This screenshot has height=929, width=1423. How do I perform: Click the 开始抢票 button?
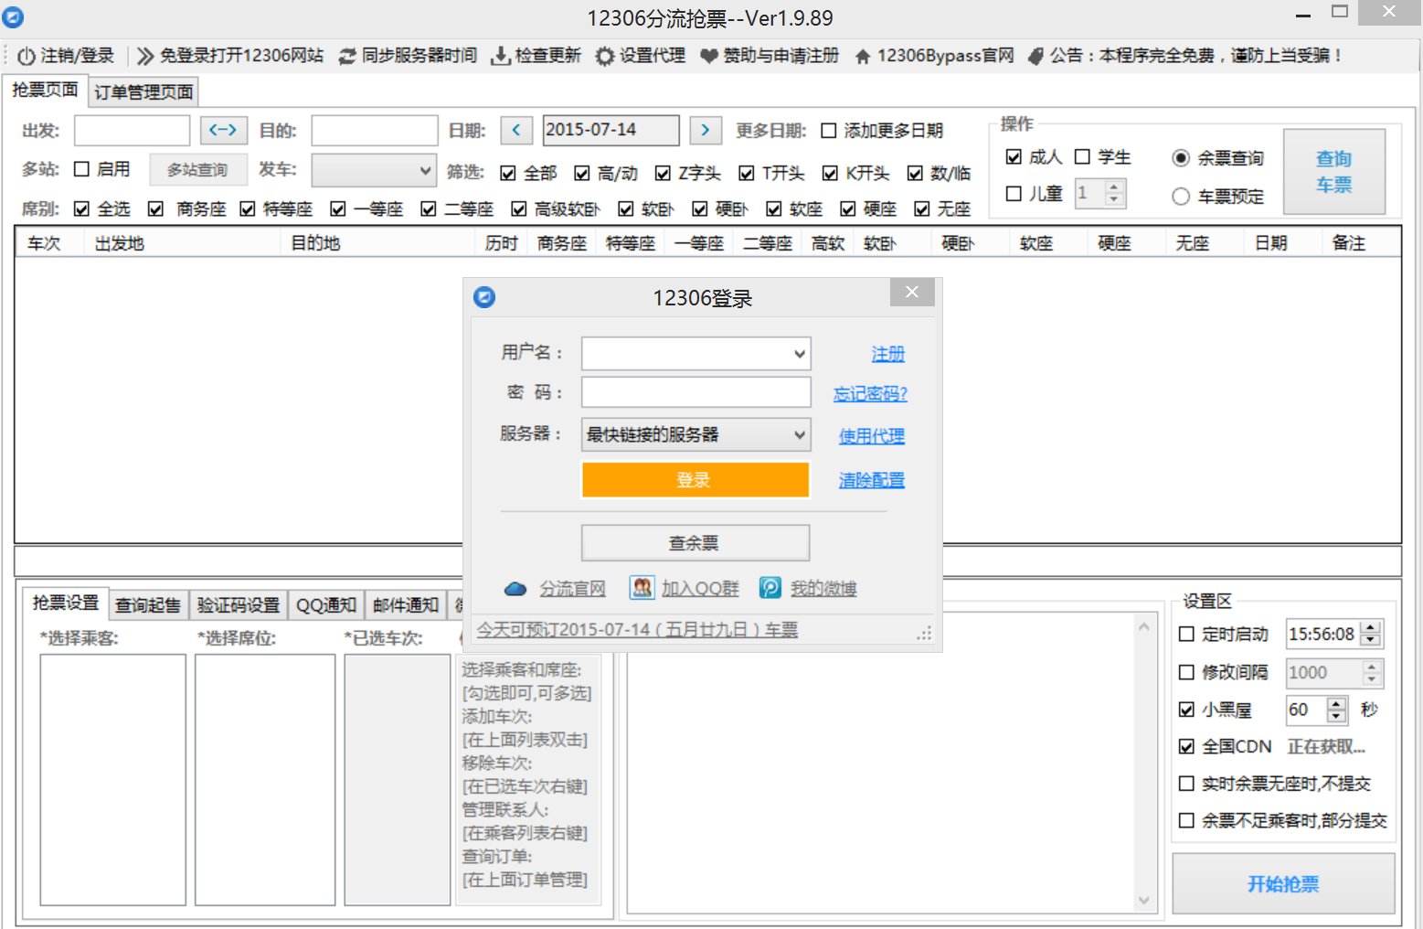1283,884
